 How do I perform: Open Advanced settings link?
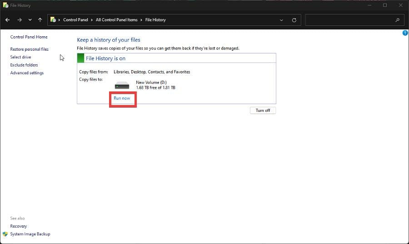(x=27, y=73)
